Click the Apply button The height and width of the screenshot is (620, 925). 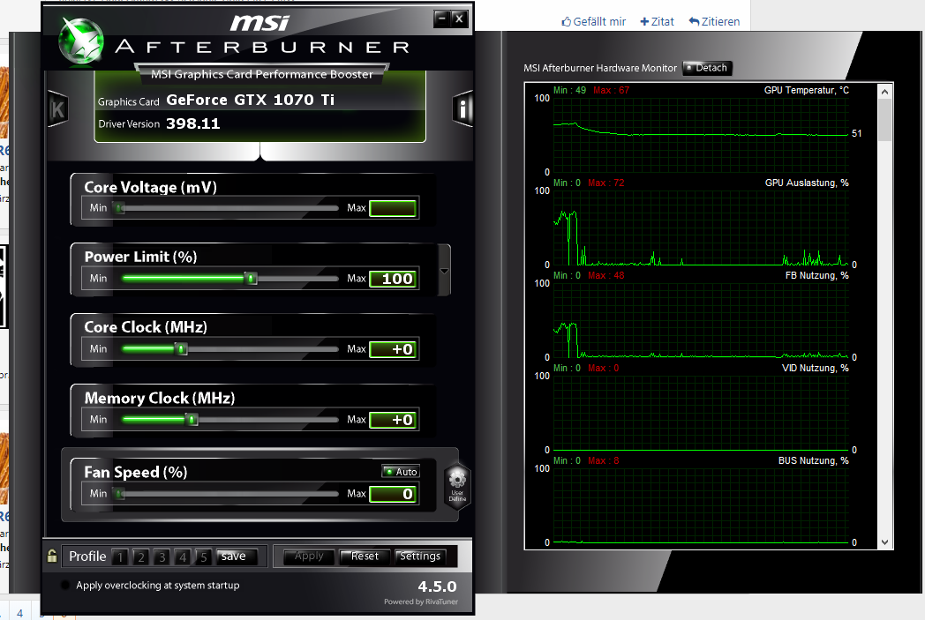309,557
